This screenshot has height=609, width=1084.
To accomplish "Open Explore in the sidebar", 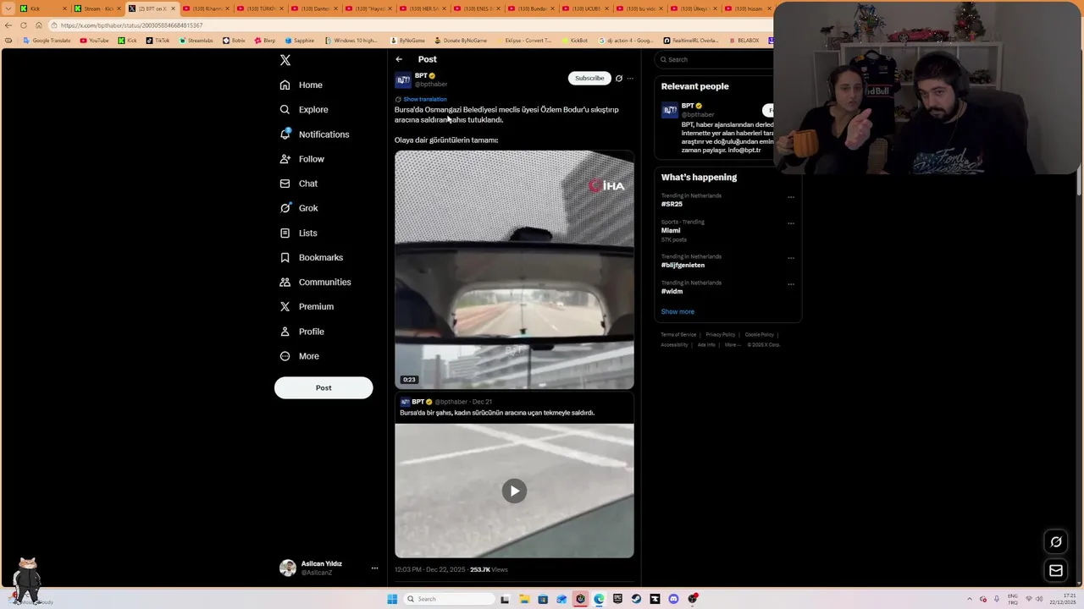I will (x=304, y=109).
